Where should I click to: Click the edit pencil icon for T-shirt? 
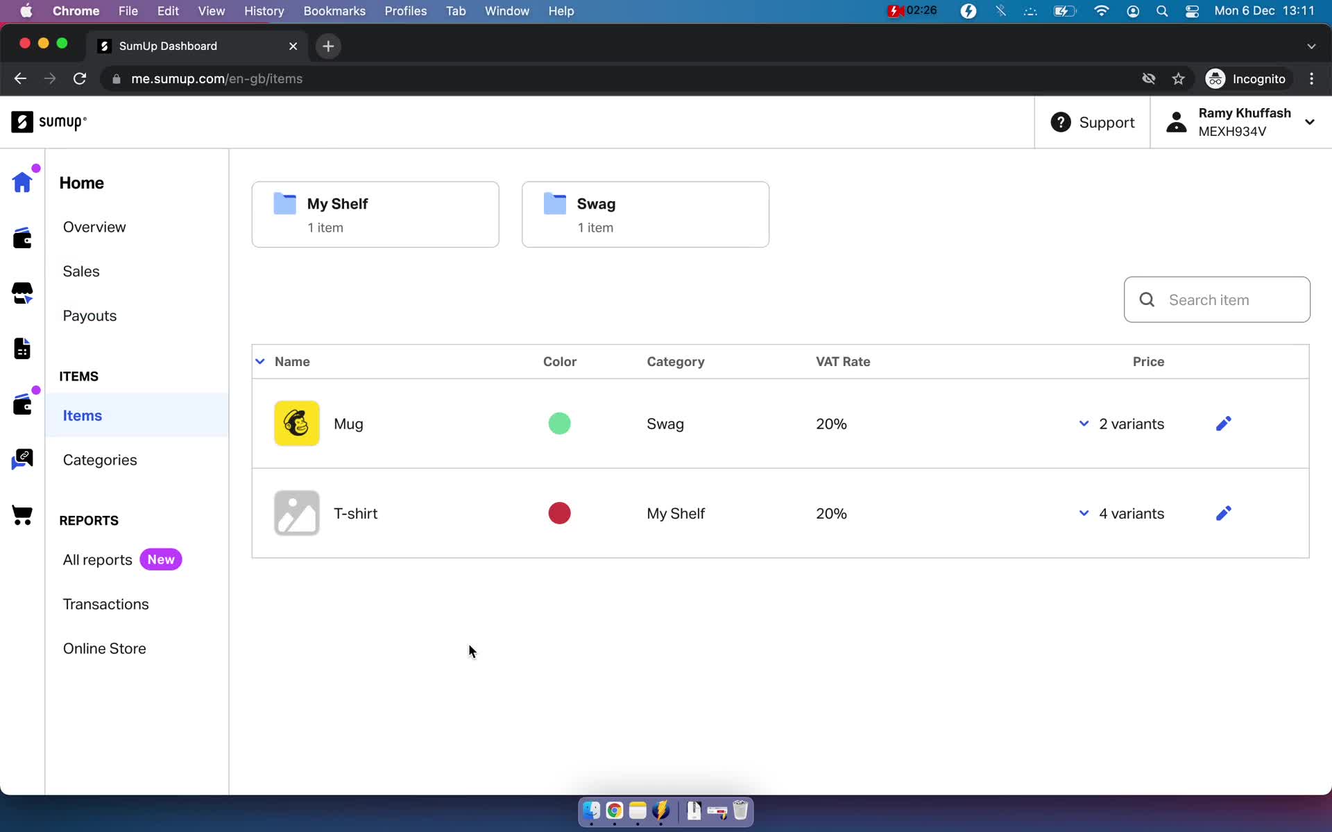pos(1224,512)
